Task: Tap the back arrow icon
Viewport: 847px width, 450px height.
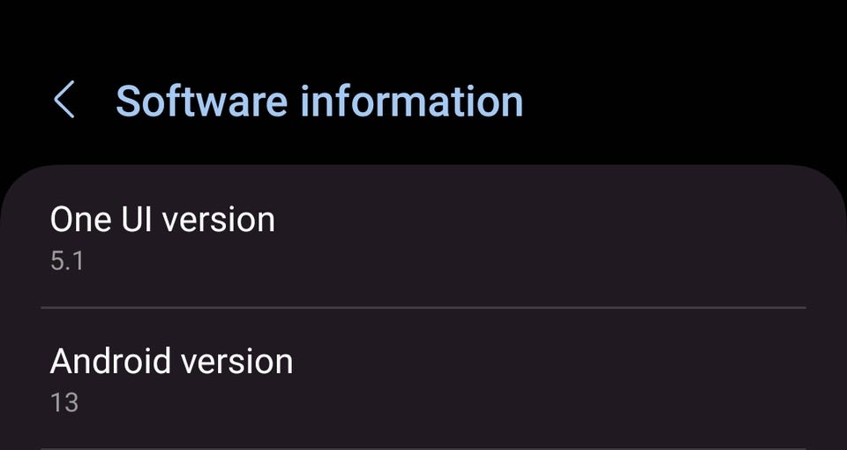Action: click(64, 101)
